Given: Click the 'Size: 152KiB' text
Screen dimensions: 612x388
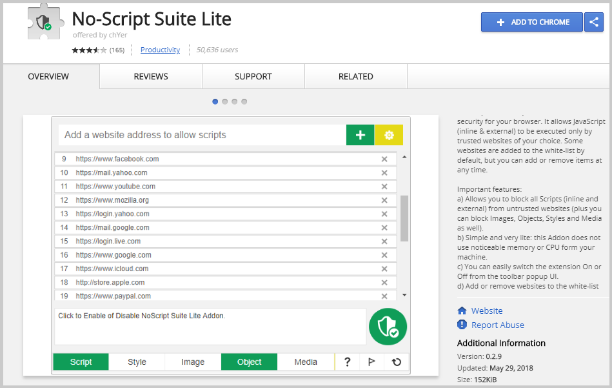Looking at the screenshot, I should (477, 380).
